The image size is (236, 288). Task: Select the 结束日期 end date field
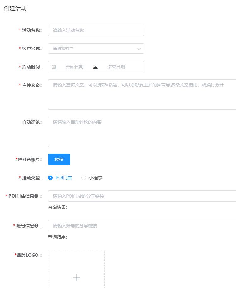pos(116,67)
